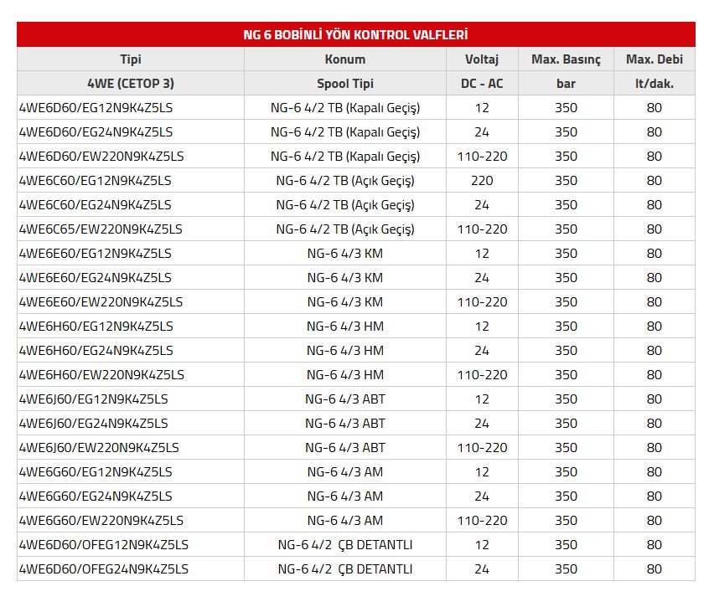The height and width of the screenshot is (607, 714).
Task: Click ÇB DETANTLI in the 4WE6D60/OFEG12N9K4Z5LS row
Action: click(x=375, y=545)
